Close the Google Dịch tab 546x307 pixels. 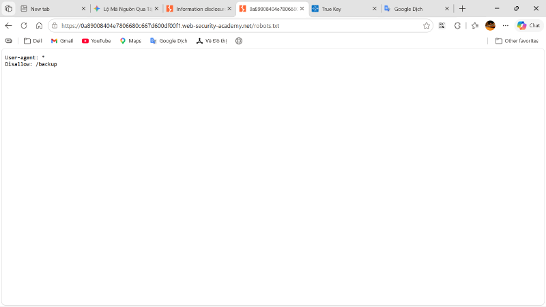pos(447,9)
